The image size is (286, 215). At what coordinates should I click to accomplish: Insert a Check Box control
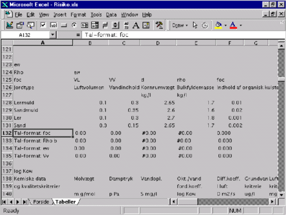click(43, 25)
